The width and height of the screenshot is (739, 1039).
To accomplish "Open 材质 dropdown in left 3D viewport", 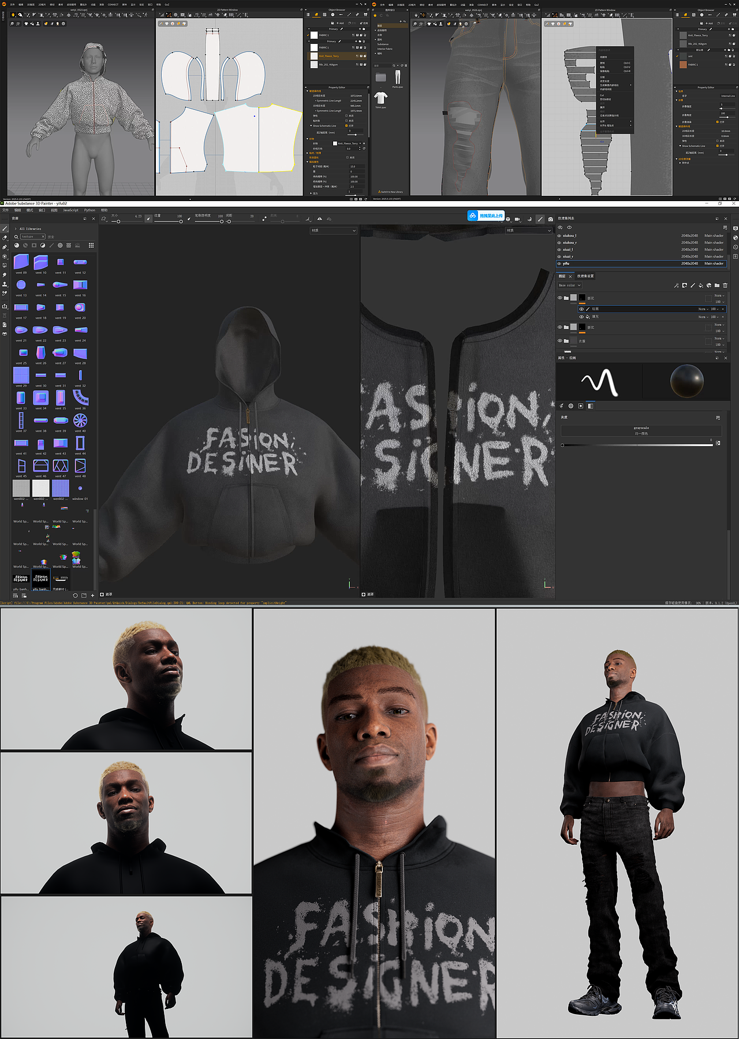I will coord(334,231).
